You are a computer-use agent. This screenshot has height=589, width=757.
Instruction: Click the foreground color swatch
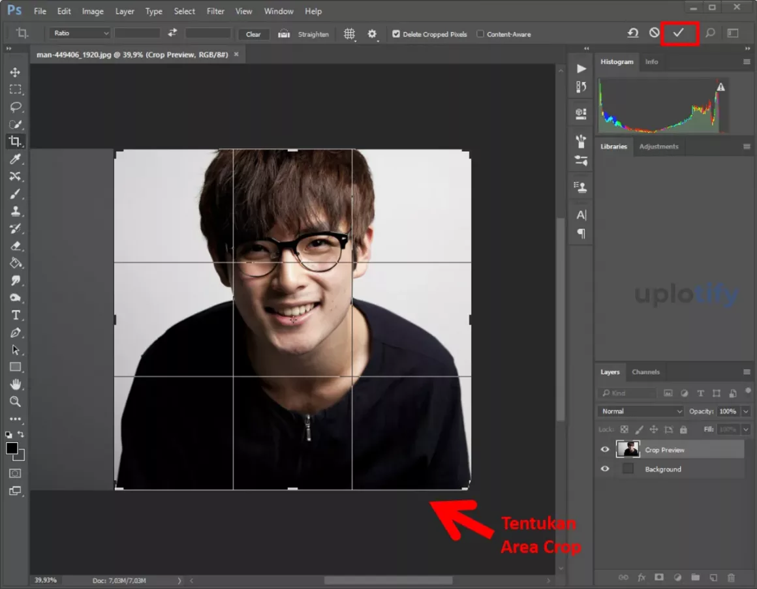tap(12, 449)
